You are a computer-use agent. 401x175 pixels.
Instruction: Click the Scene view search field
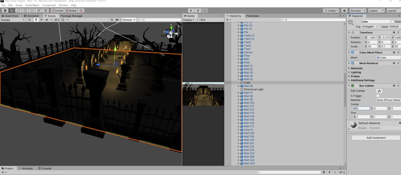[159, 20]
